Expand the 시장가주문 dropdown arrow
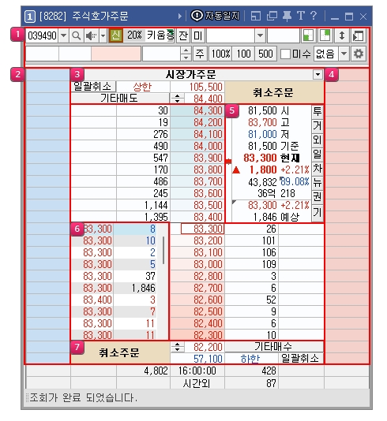 (x=317, y=74)
